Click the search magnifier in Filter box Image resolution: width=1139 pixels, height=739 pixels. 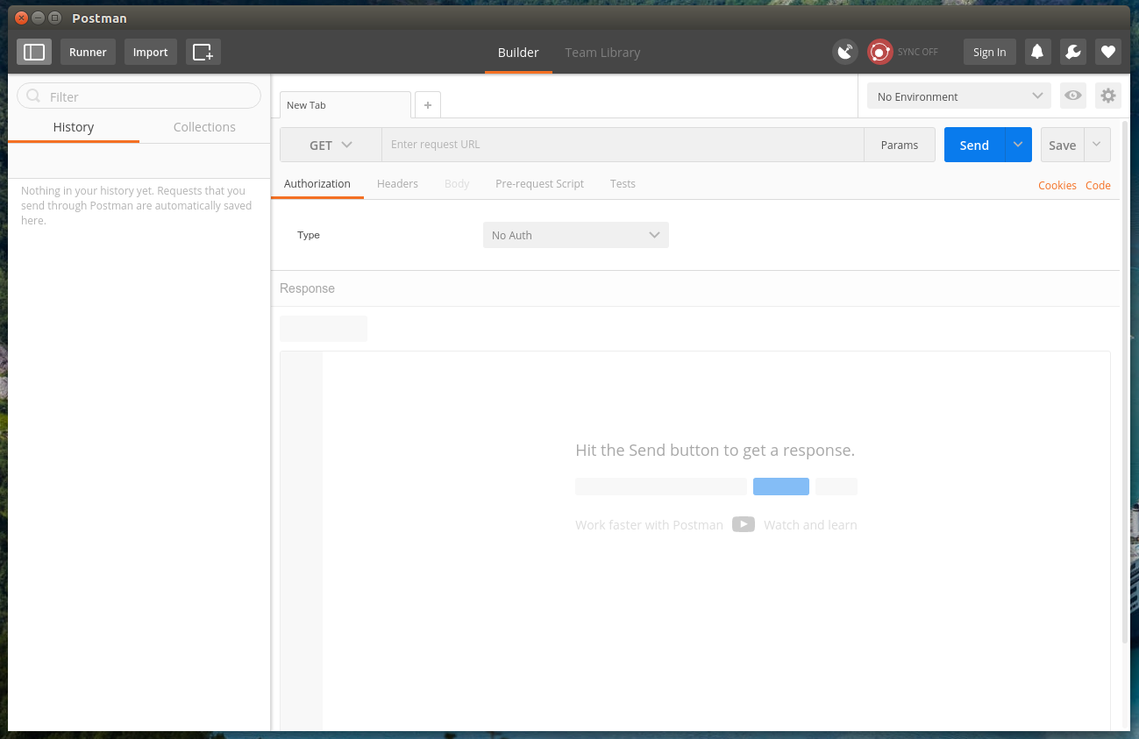34,96
